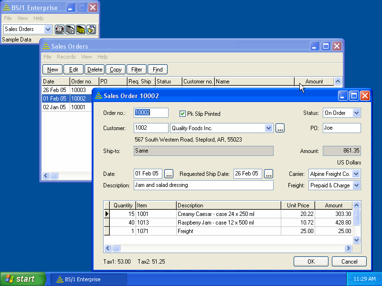Click line items scroll right arrow
Viewport: 382px width, 286px height.
click(348, 248)
